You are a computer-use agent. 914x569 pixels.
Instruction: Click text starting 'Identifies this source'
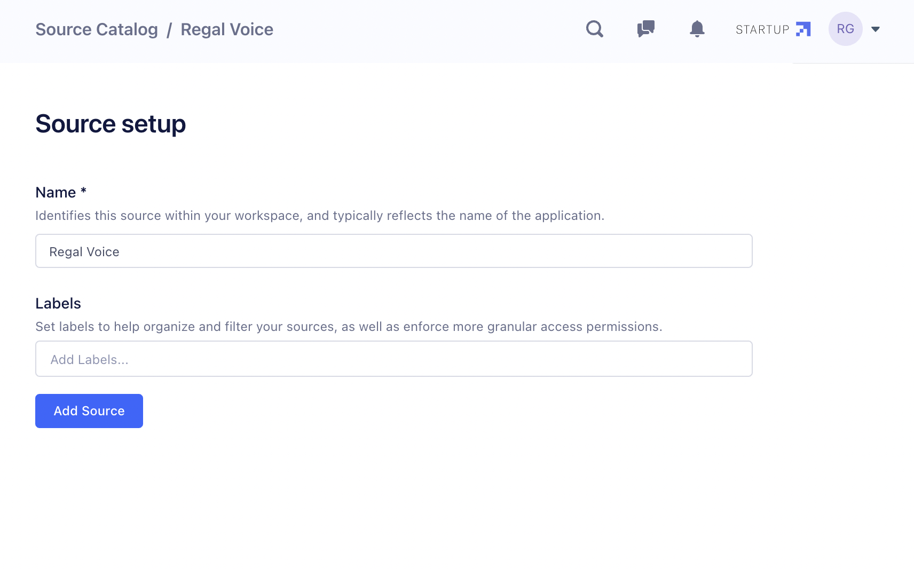[x=320, y=216]
